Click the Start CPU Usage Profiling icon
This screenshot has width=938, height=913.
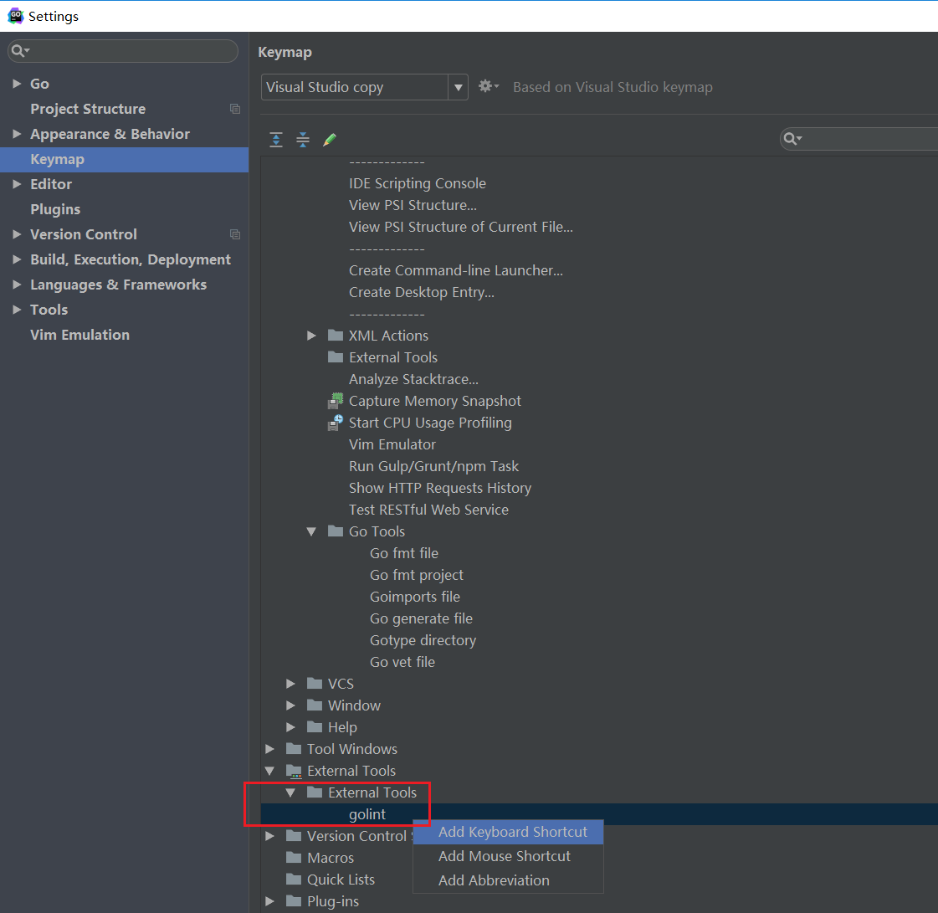[336, 423]
